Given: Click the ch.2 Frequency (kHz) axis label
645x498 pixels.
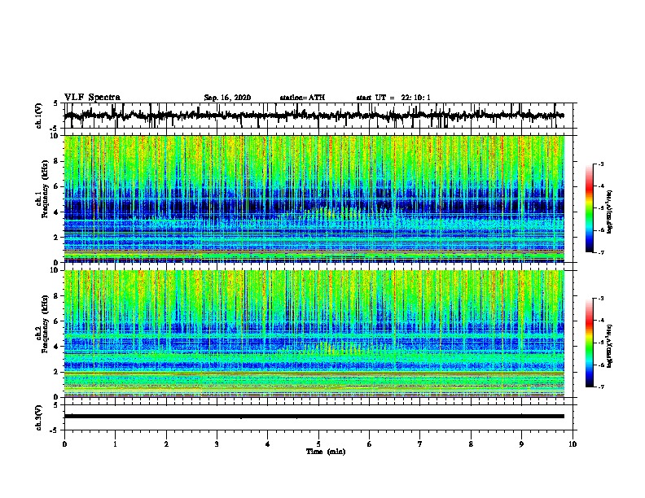Looking at the screenshot, I should click(x=42, y=324).
